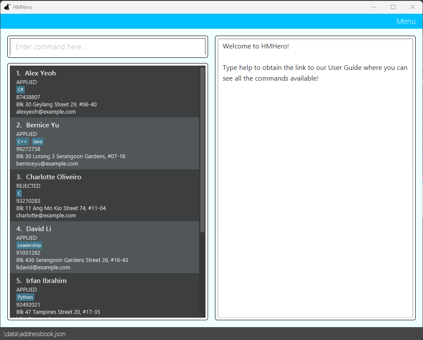423x340 pixels.
Task: Click the email alexyeoh@example.com
Action: tap(46, 112)
